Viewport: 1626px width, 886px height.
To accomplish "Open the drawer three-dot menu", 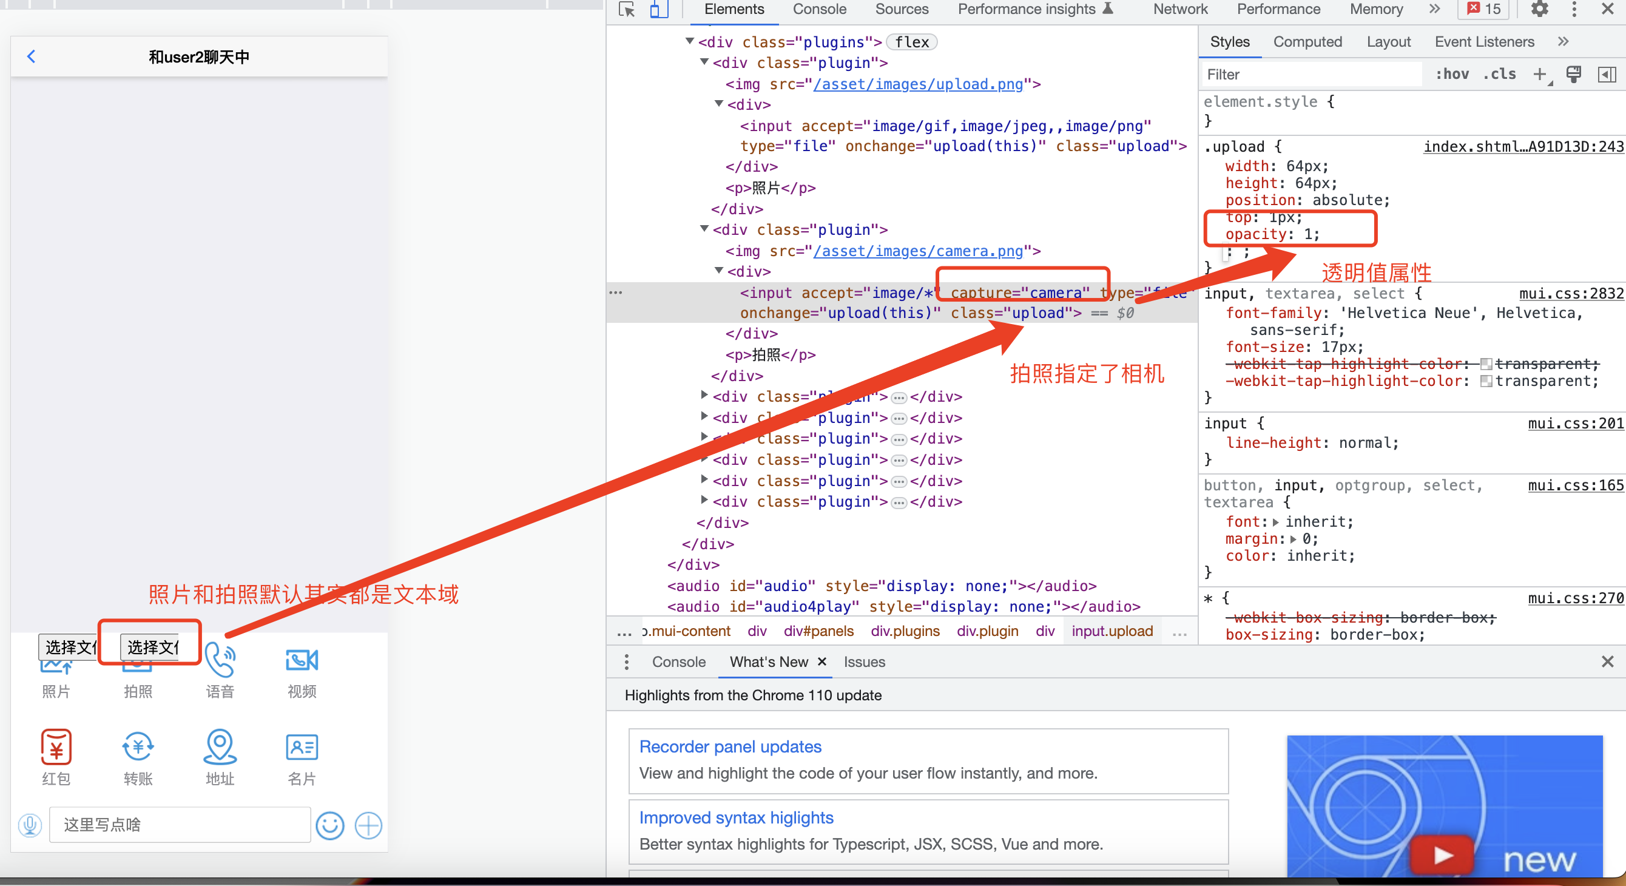I will pyautogui.click(x=626, y=662).
